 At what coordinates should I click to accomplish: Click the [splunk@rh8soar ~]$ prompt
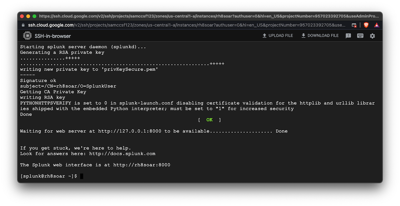48,176
